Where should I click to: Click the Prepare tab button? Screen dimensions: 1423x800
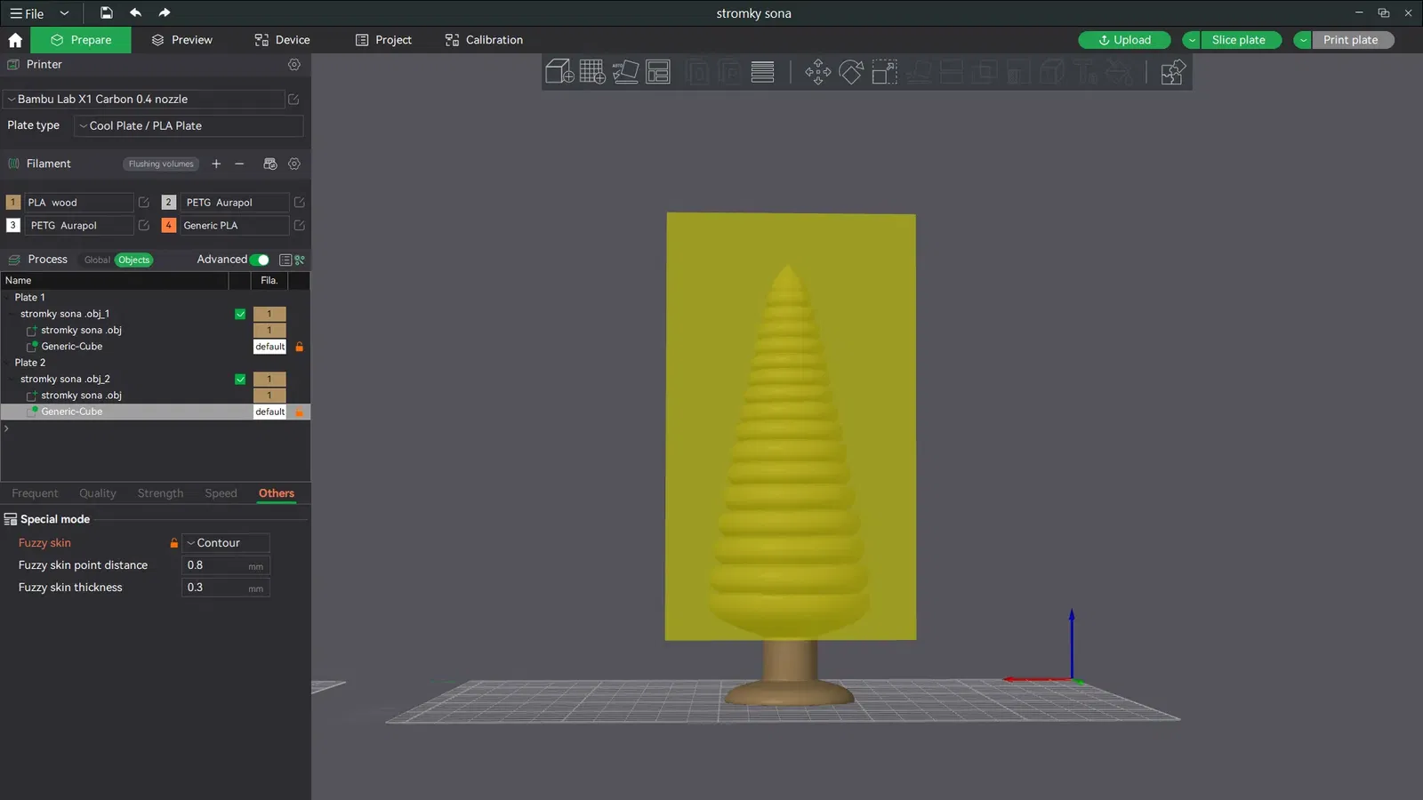click(81, 40)
